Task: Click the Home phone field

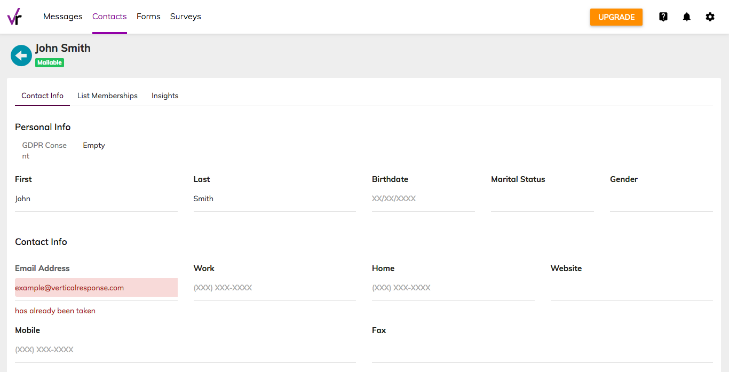Action: [x=453, y=288]
